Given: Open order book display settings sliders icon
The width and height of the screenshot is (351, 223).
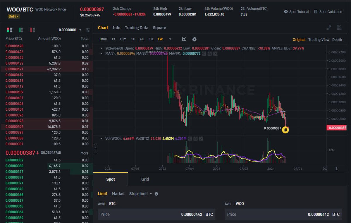Looking at the screenshot, I should coord(88,30).
